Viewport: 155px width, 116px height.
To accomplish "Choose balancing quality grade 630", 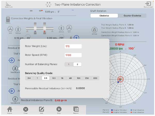I will pyautogui.click(x=95, y=78).
